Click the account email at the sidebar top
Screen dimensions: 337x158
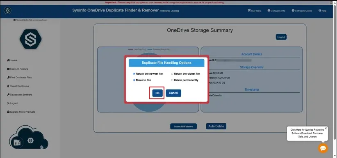coord(30,20)
